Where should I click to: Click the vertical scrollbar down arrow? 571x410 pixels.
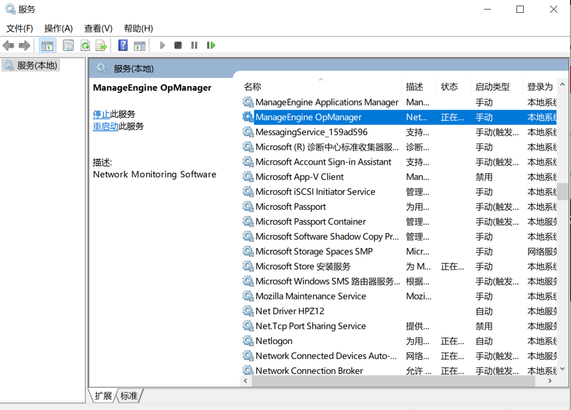click(562, 369)
